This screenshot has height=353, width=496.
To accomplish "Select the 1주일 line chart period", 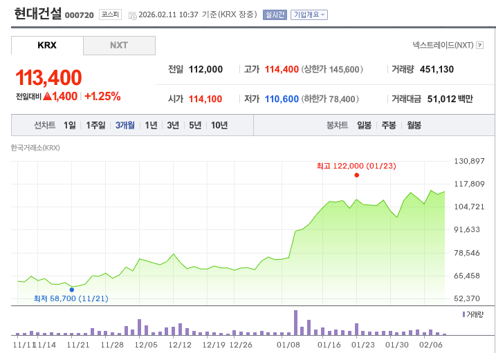I will click(x=96, y=125).
